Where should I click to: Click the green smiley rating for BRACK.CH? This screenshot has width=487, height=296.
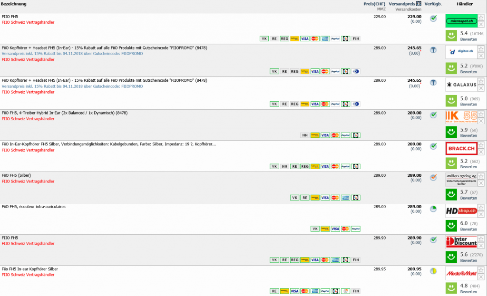click(451, 163)
